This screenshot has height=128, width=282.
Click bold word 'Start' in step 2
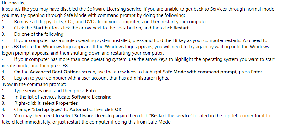coord(38,28)
